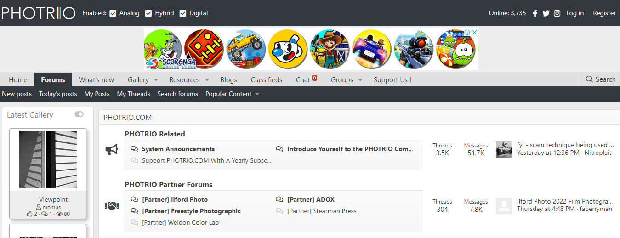Click the chat icon beside Stearman Press
Screen dimensions: 620x238
279,211
